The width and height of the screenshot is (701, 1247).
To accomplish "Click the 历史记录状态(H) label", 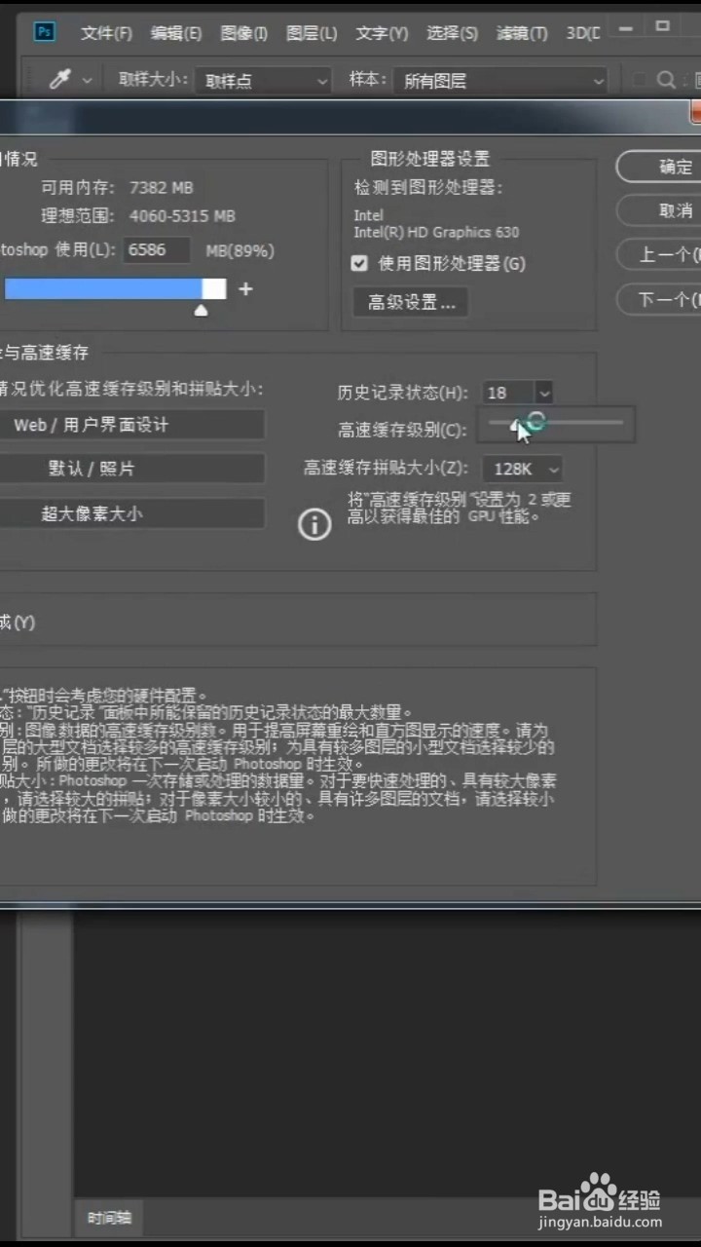I will click(x=402, y=393).
